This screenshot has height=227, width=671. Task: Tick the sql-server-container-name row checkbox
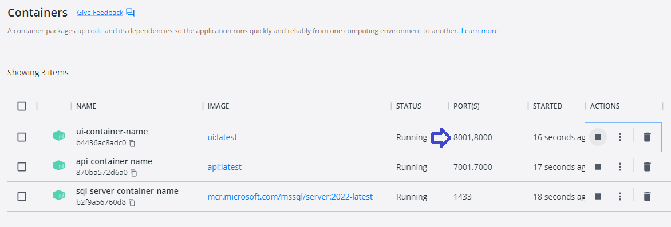click(22, 196)
